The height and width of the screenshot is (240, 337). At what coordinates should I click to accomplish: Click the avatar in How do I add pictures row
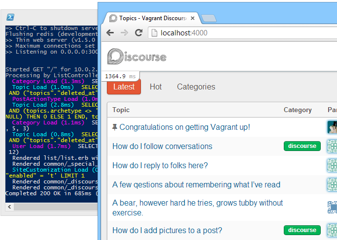point(332,230)
